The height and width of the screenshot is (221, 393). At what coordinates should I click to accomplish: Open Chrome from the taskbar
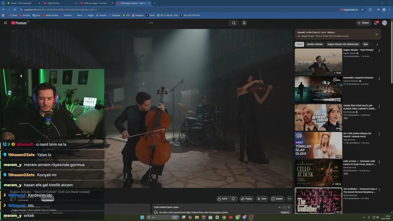click(x=224, y=217)
